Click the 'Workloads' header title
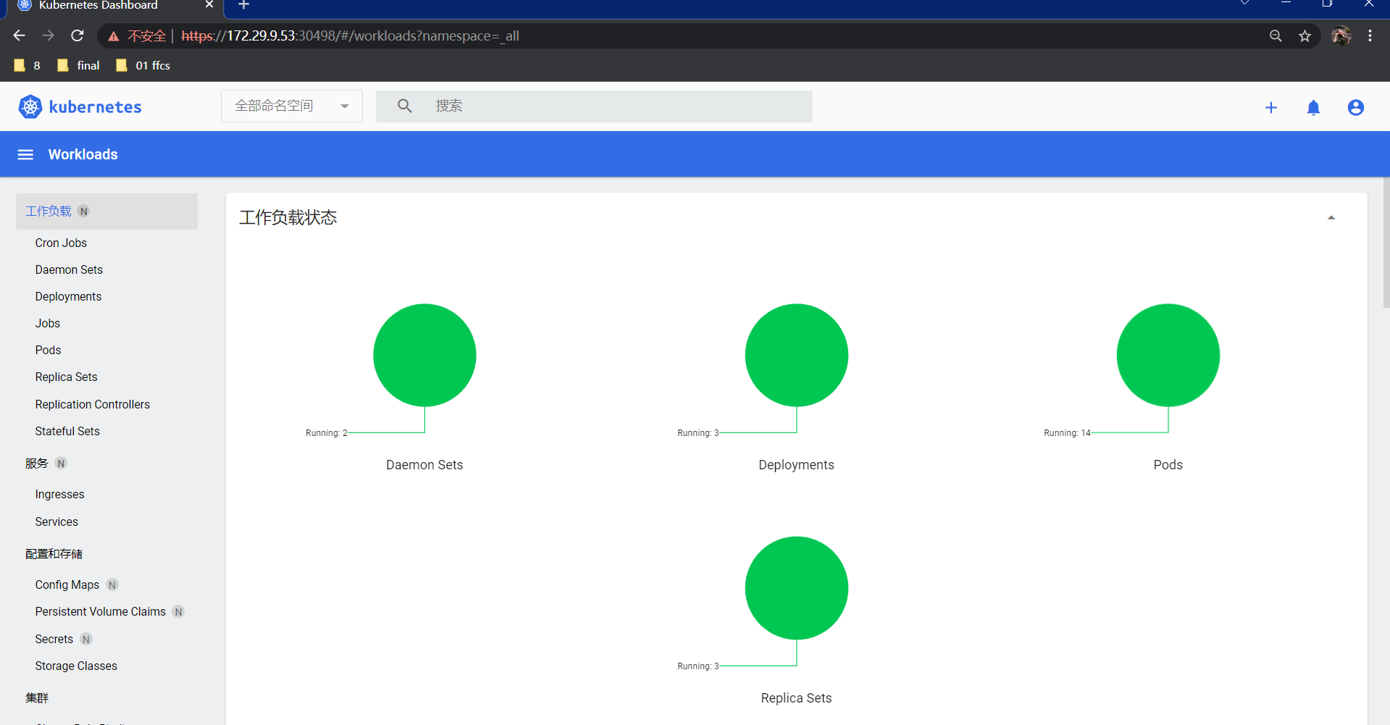This screenshot has height=725, width=1390. [x=83, y=154]
